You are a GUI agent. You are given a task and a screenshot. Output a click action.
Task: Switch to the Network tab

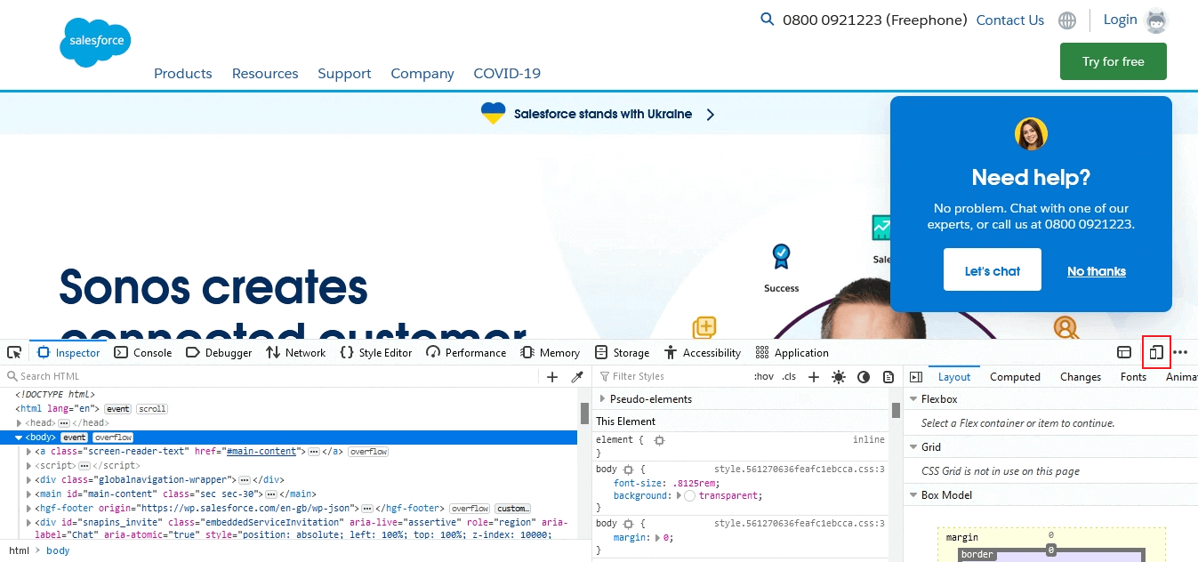[296, 353]
